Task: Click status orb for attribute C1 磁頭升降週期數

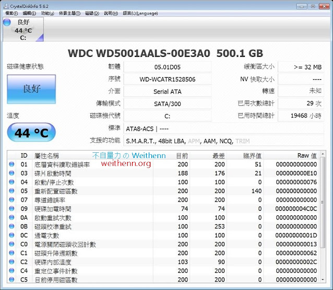Action: point(11,253)
